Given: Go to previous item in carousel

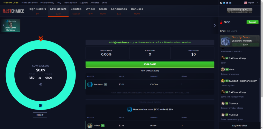Looking at the screenshot, I should (4, 25).
